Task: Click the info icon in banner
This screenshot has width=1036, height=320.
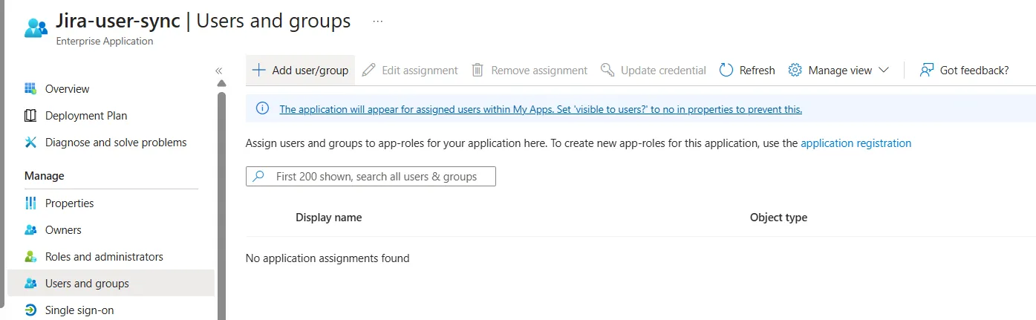Action: (x=262, y=109)
